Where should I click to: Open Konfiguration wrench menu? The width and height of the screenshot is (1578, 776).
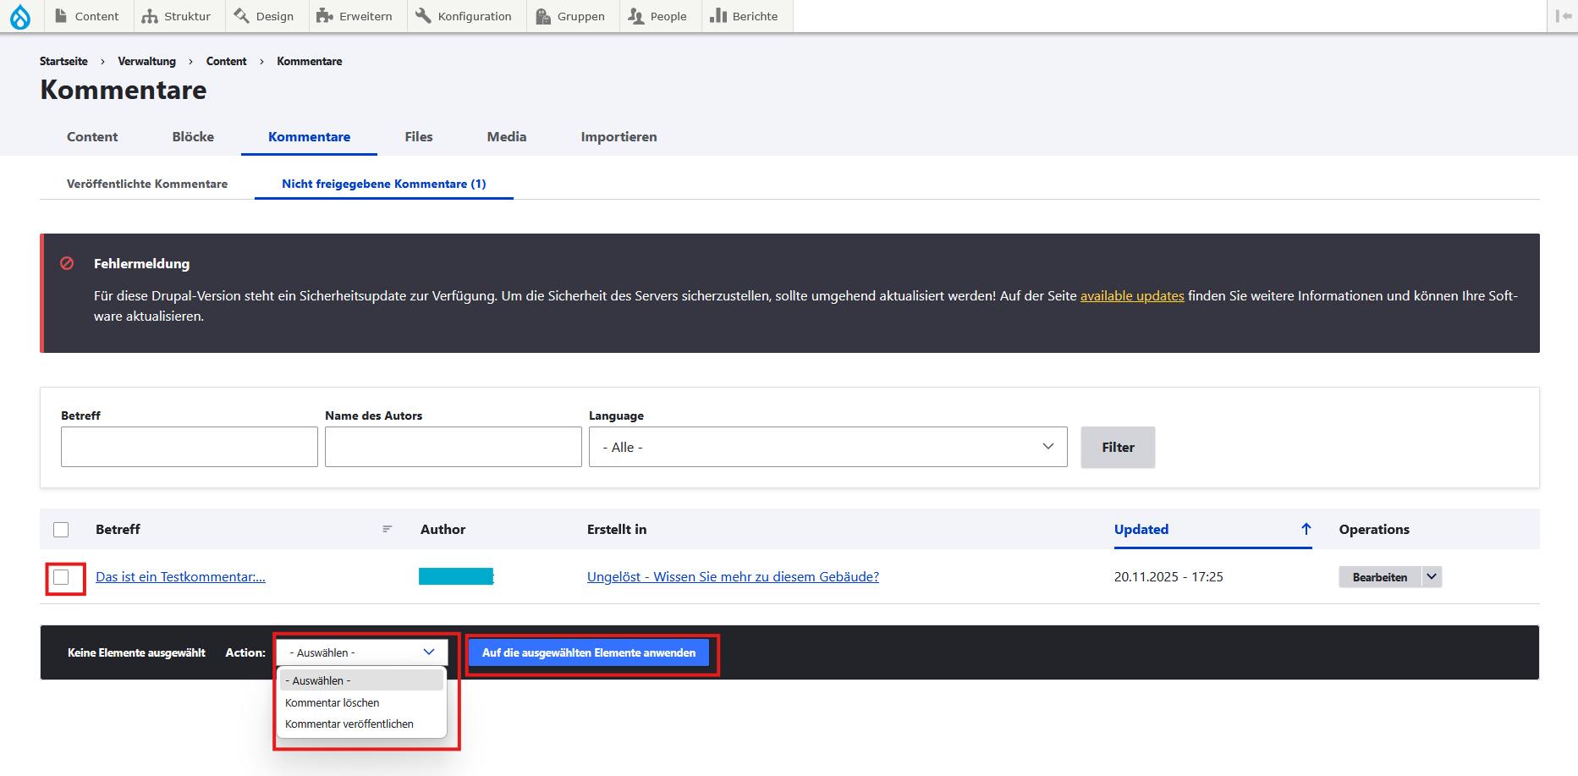pyautogui.click(x=464, y=16)
